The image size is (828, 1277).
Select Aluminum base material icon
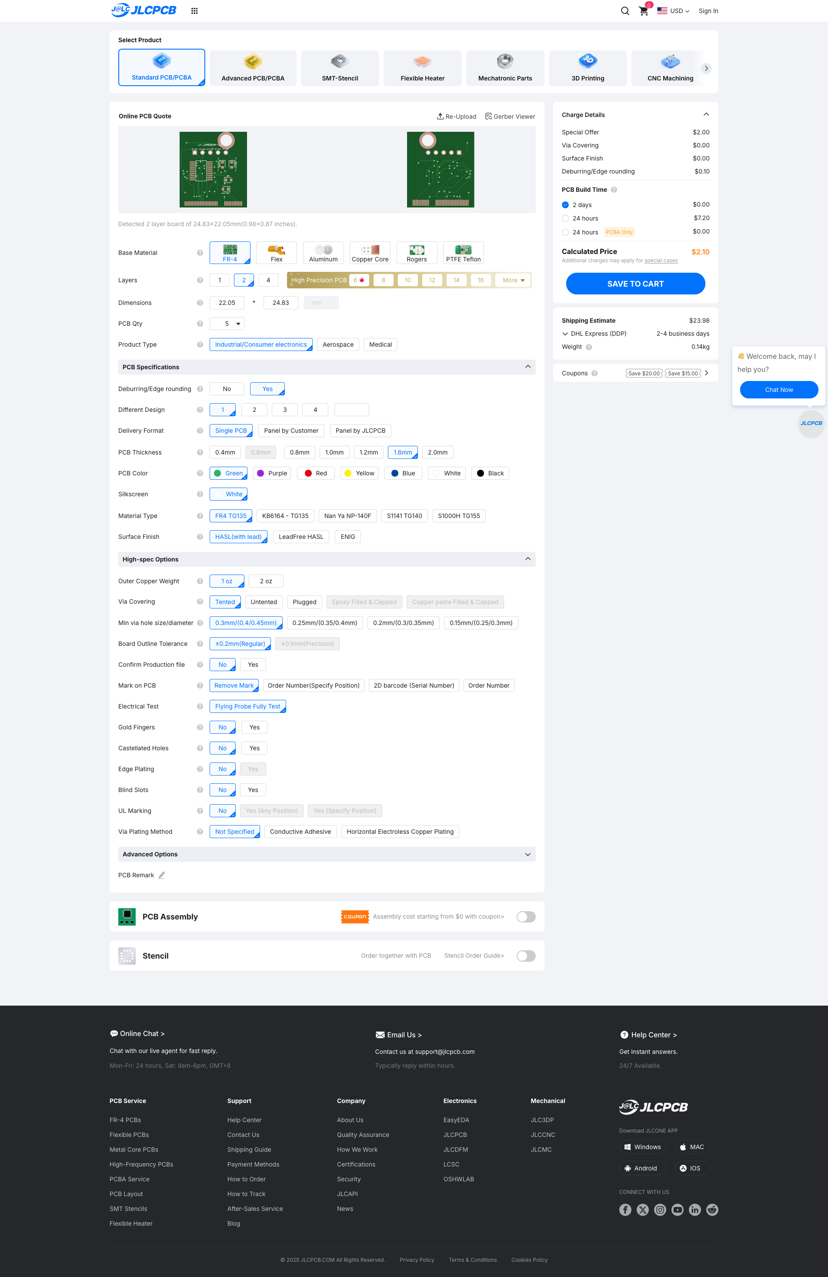(x=324, y=253)
